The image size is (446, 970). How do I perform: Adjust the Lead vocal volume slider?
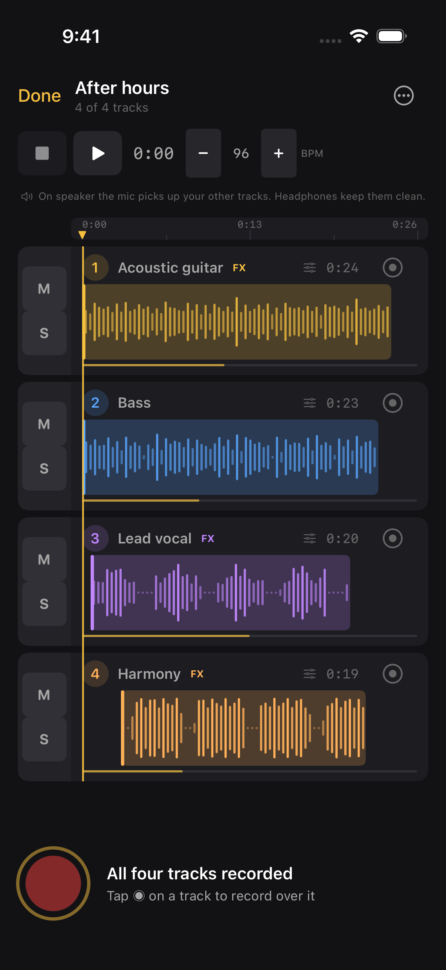point(250,636)
